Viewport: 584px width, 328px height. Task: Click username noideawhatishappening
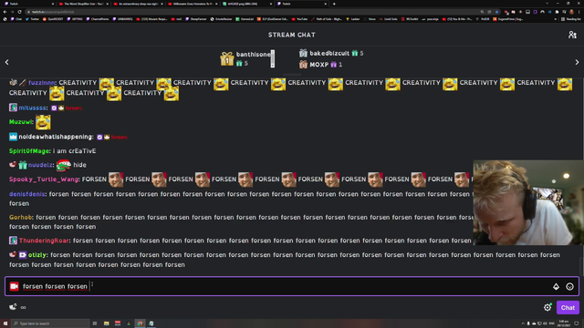pos(56,137)
